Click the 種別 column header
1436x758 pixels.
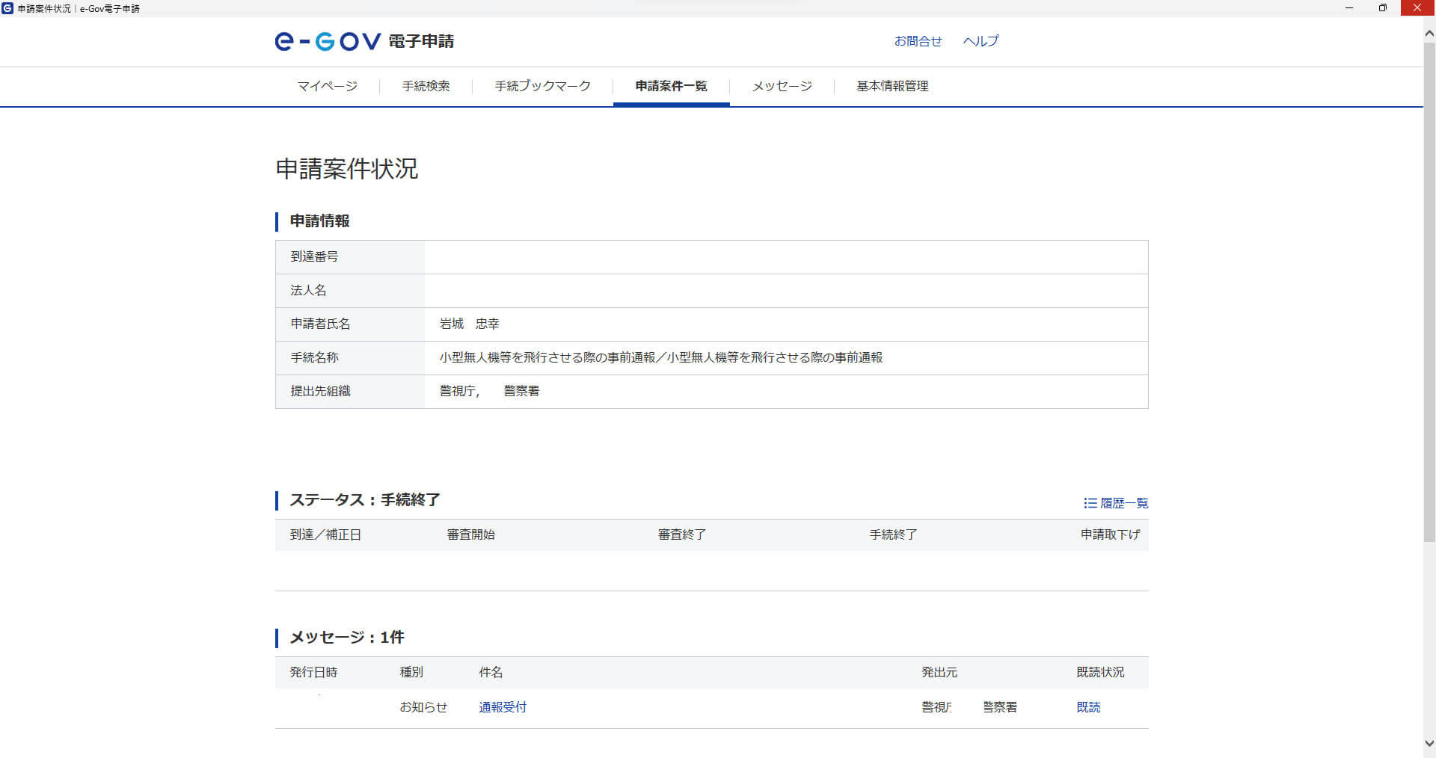[x=411, y=672]
